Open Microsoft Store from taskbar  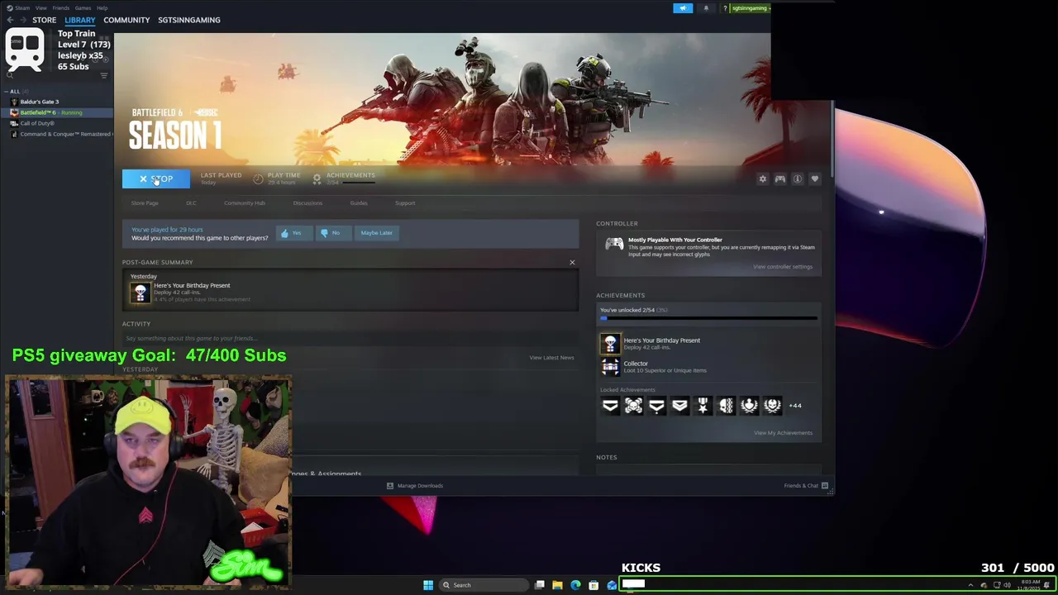(593, 585)
